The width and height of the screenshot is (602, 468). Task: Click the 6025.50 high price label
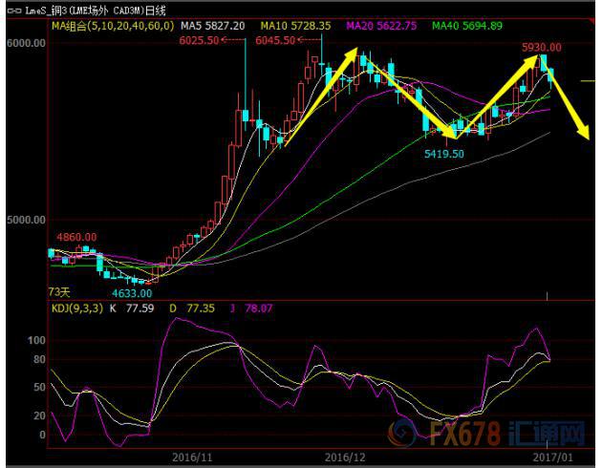[x=199, y=40]
